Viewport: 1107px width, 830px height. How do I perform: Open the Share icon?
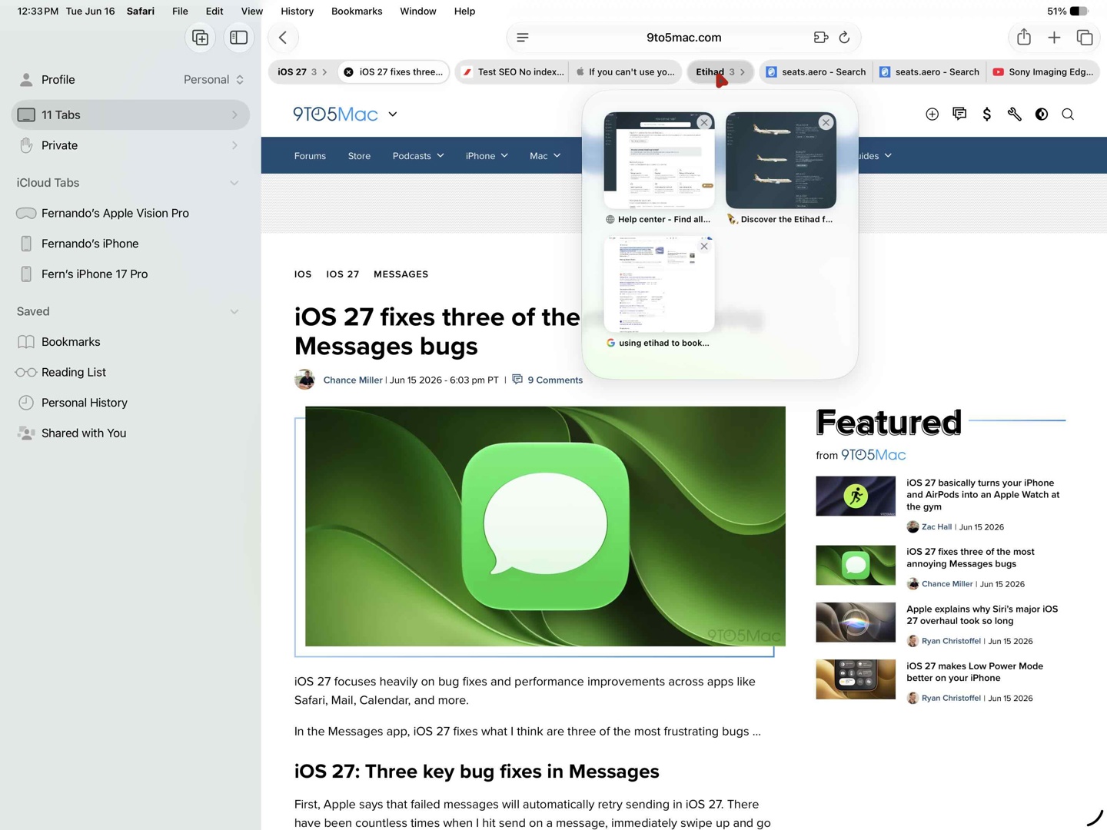(1023, 37)
